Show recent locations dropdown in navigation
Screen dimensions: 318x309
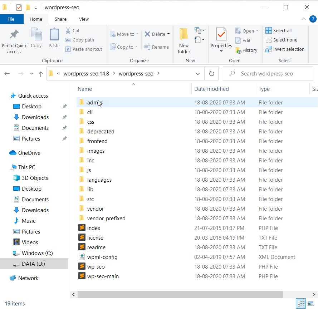coord(31,74)
